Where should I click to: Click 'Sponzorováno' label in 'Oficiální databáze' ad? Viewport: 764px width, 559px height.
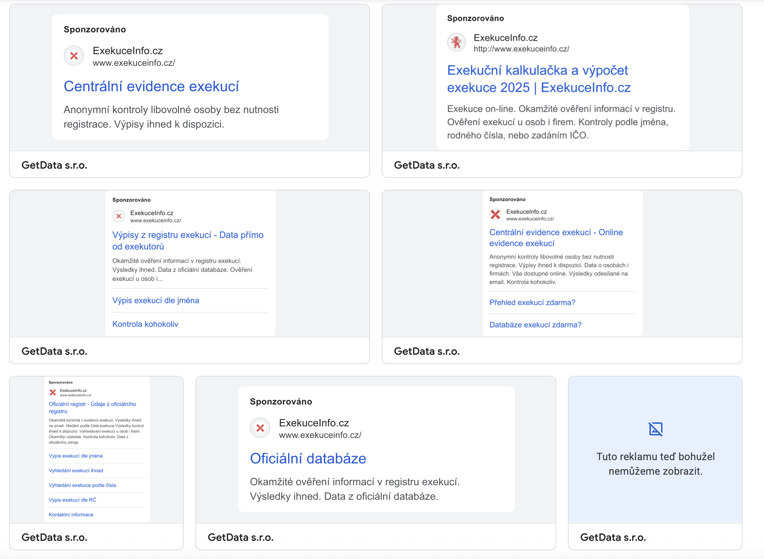[x=281, y=402]
